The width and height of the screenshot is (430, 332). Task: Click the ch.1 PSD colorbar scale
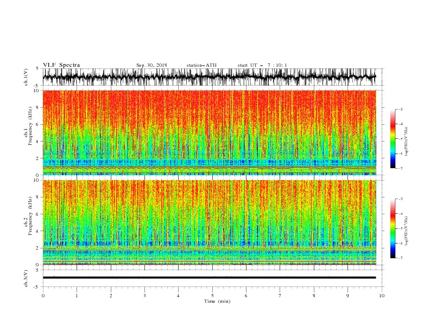393,139
